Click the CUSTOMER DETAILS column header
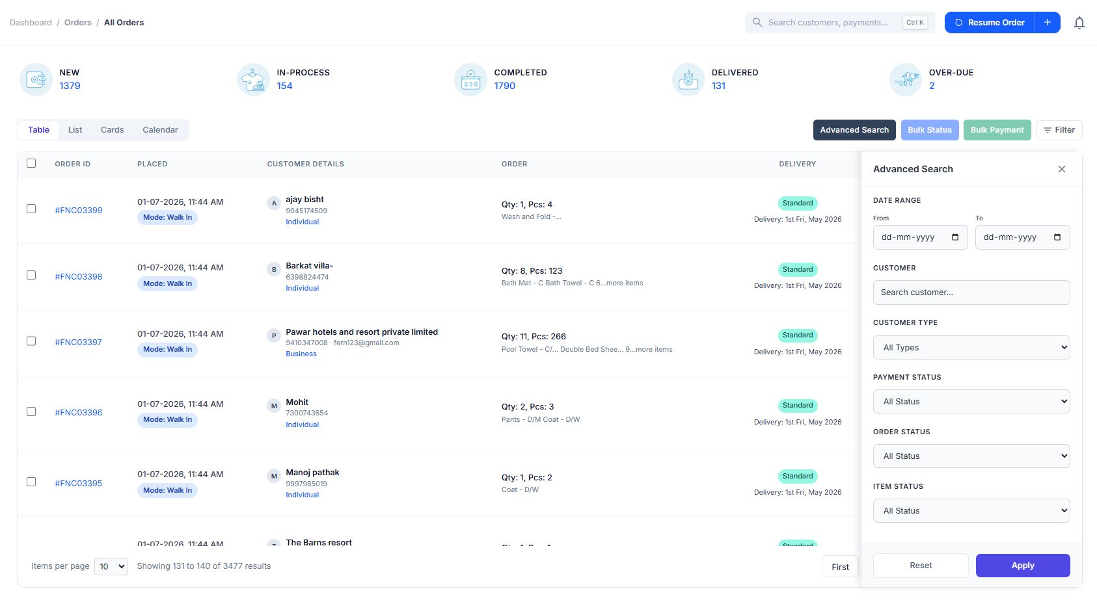The height and width of the screenshot is (600, 1097). [x=306, y=164]
